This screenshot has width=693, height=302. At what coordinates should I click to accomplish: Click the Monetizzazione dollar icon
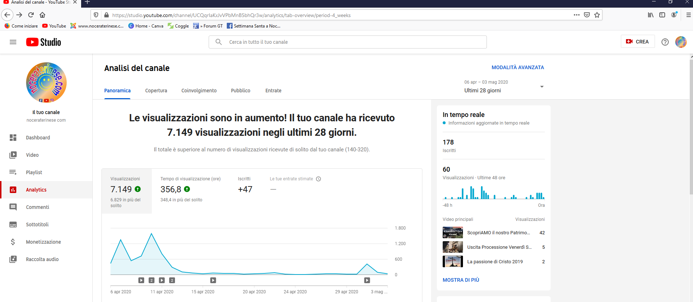click(13, 242)
